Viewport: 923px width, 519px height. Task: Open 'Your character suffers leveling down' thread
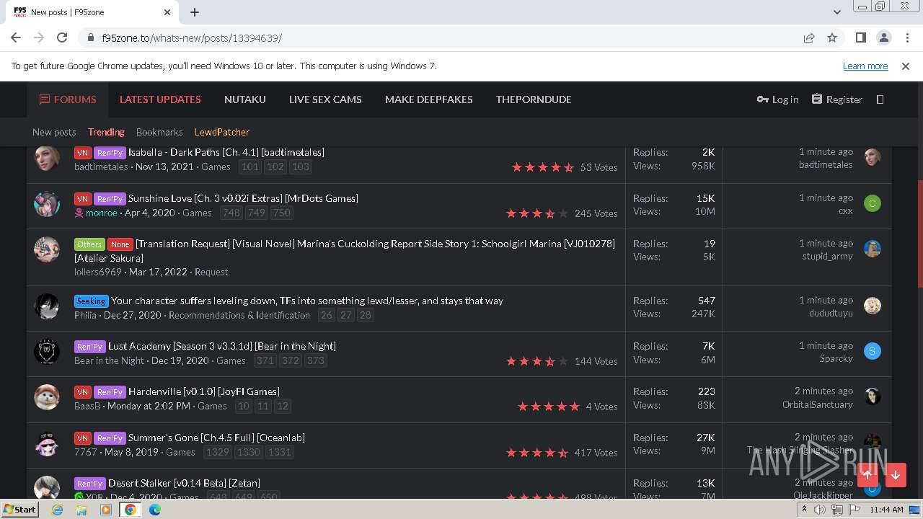pyautogui.click(x=307, y=301)
